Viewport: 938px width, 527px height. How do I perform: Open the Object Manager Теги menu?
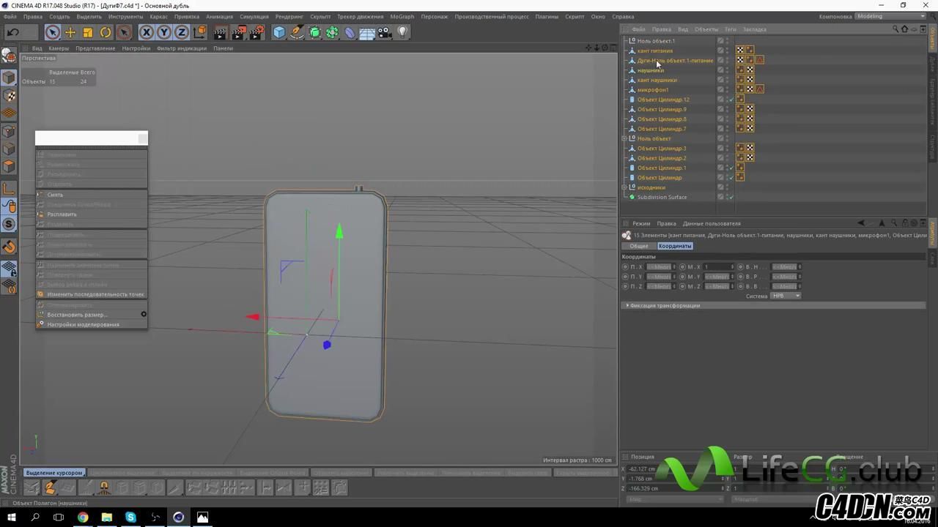[731, 29]
